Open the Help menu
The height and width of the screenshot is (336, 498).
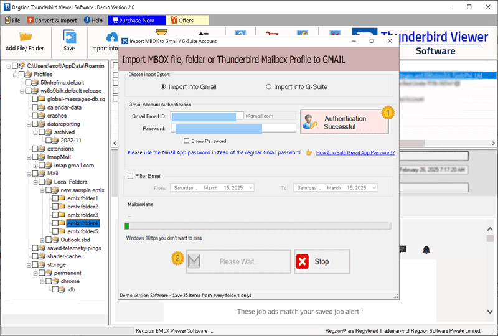tap(93, 21)
